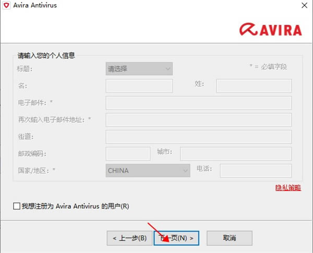
Task: Enable 我想注册为 Avira Antivirus 的用户 checkbox
Action: pos(17,206)
